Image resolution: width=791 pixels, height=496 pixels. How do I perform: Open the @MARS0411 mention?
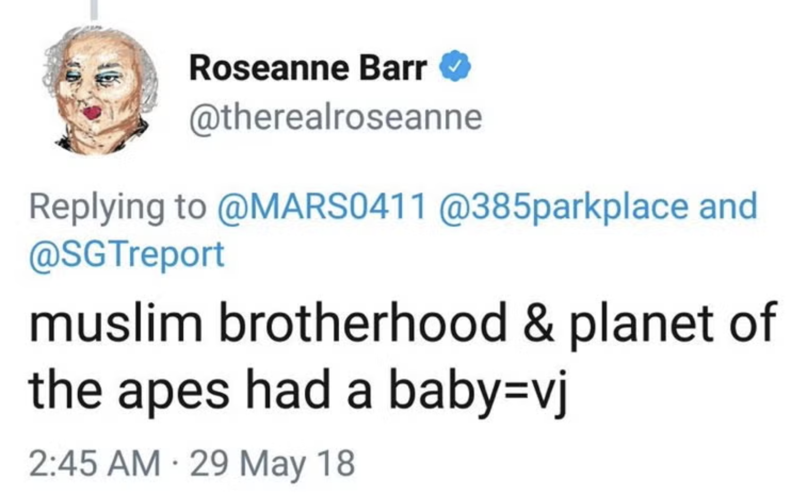click(321, 206)
